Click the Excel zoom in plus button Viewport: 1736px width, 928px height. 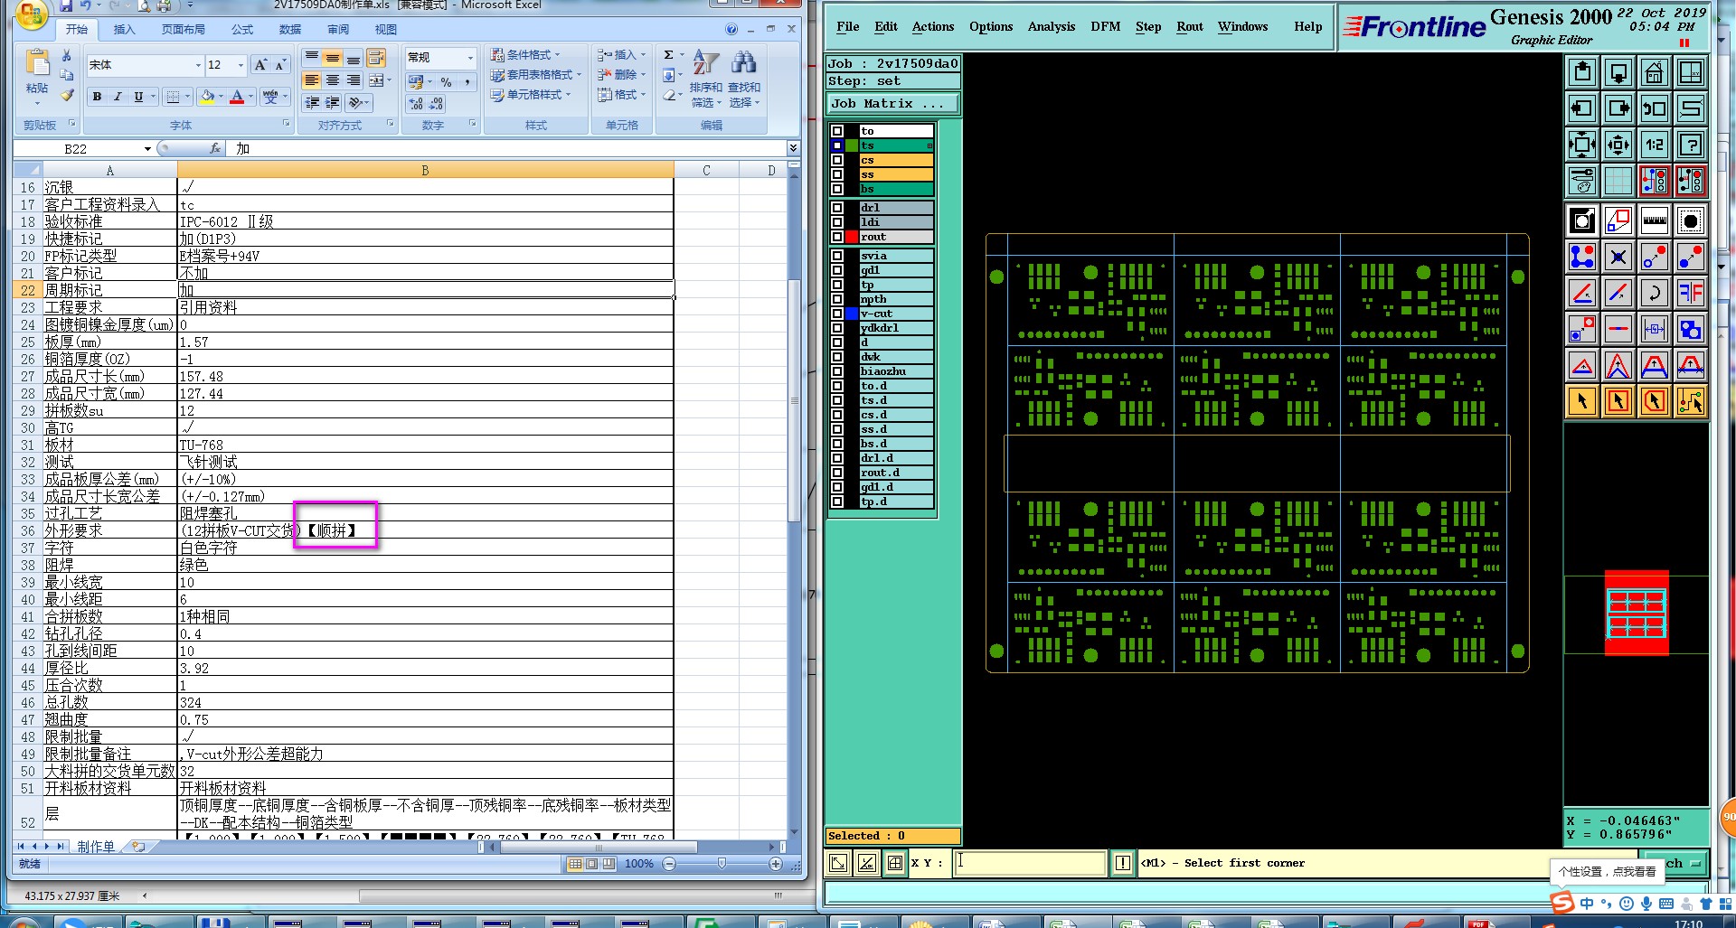(776, 864)
